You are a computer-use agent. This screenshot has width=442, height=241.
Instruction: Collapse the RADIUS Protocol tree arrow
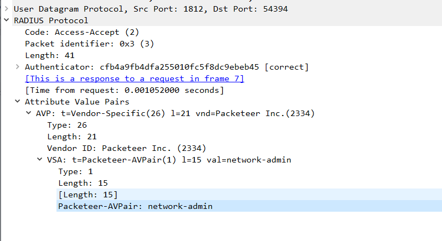click(6, 20)
